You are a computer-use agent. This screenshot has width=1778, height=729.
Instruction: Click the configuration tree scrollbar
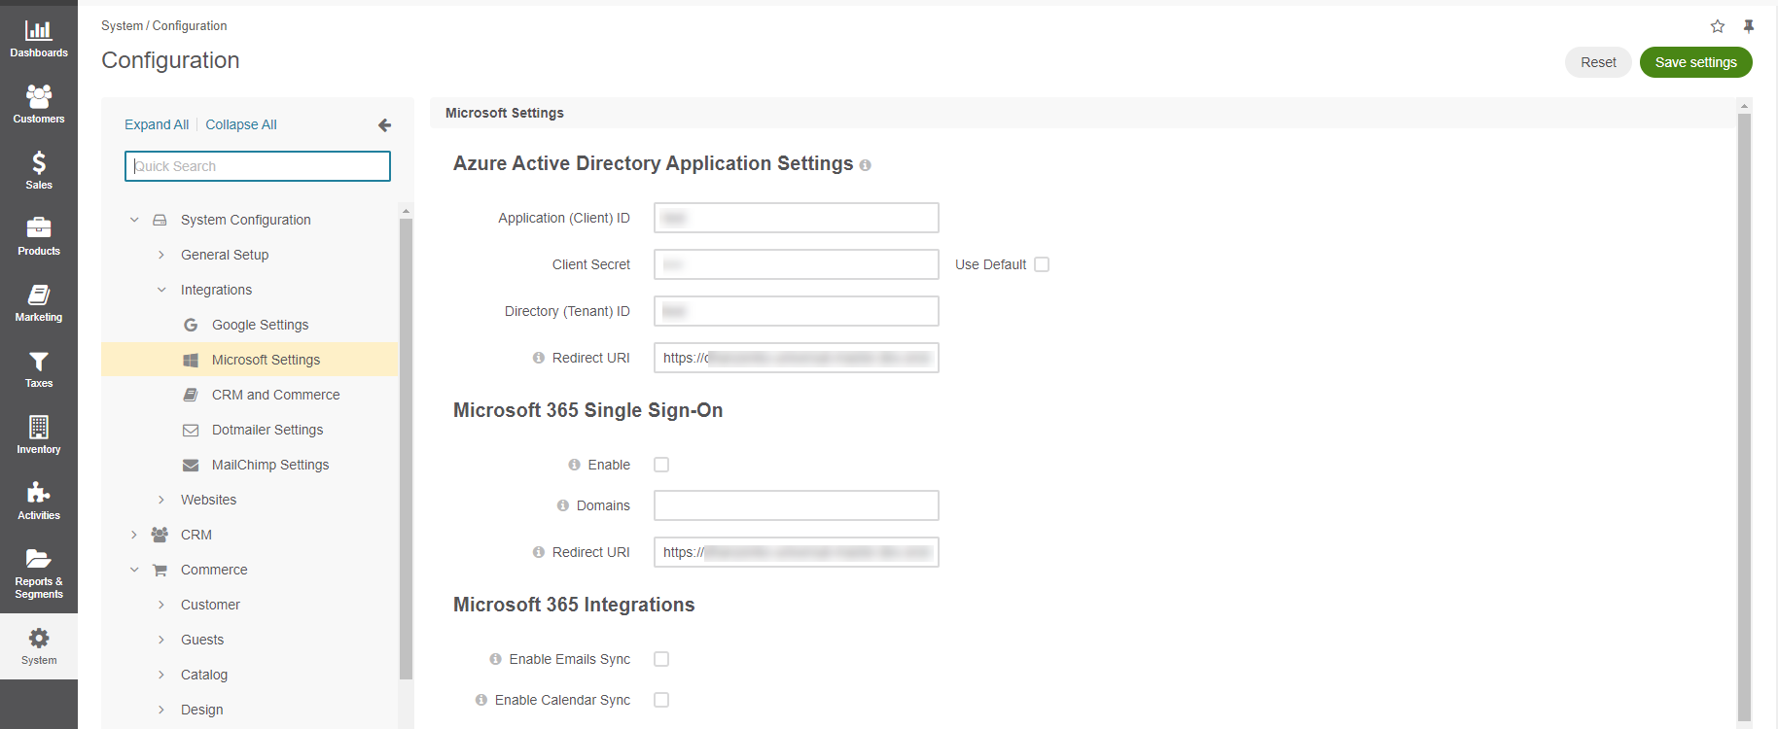pyautogui.click(x=406, y=449)
